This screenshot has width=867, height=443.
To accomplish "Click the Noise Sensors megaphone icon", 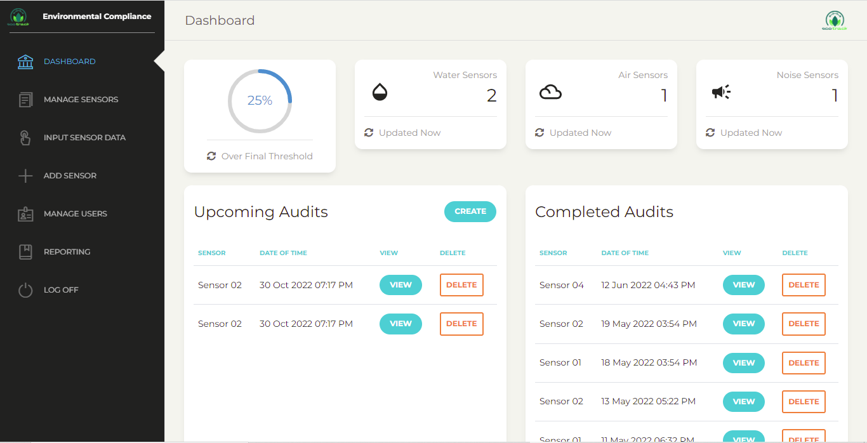I will click(720, 93).
